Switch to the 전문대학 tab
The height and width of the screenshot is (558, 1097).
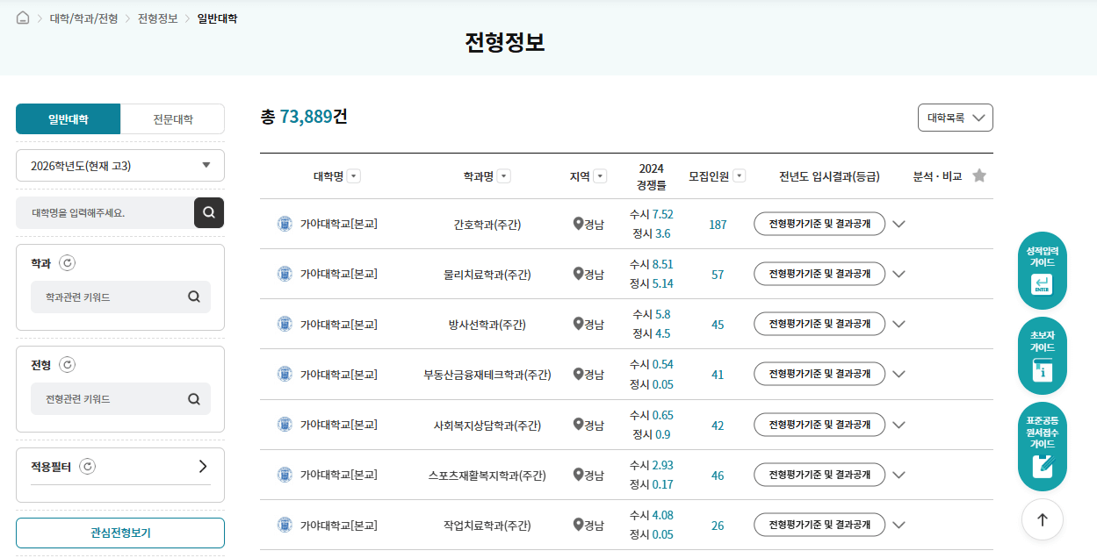click(x=172, y=118)
